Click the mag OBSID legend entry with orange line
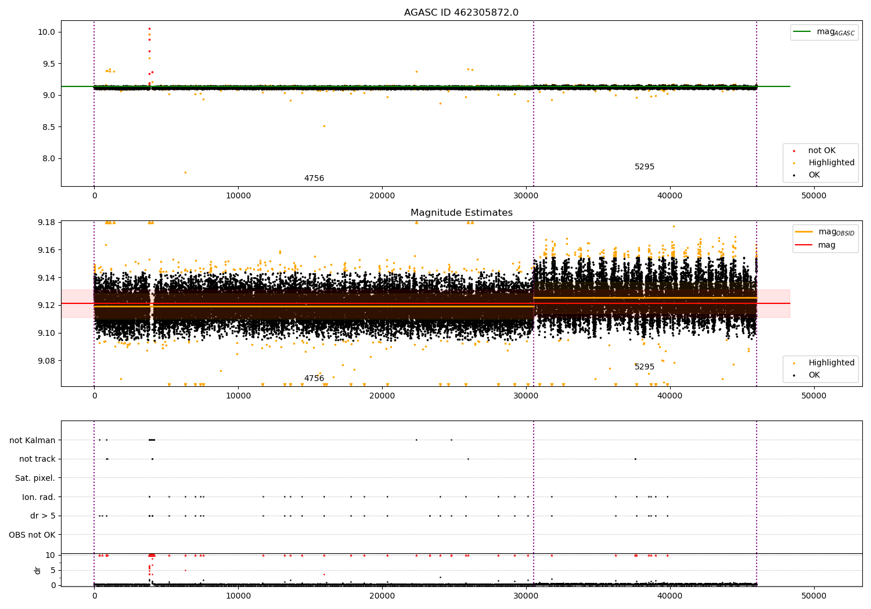The width and height of the screenshot is (871, 609). point(826,232)
